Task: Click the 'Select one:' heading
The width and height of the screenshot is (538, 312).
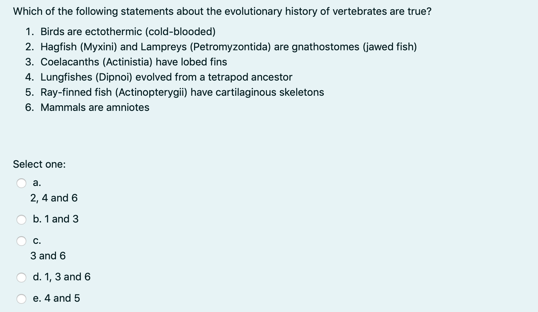Action: point(39,164)
